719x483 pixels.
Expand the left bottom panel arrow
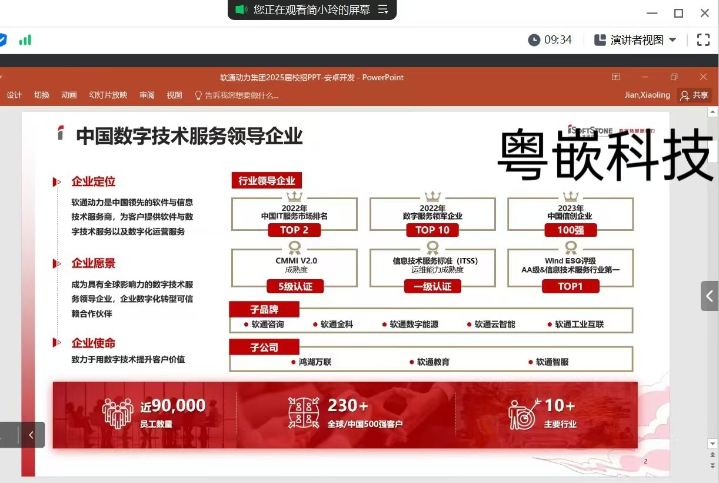pos(31,435)
